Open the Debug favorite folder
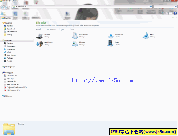This screenshot has width=178, height=136. (9, 35)
